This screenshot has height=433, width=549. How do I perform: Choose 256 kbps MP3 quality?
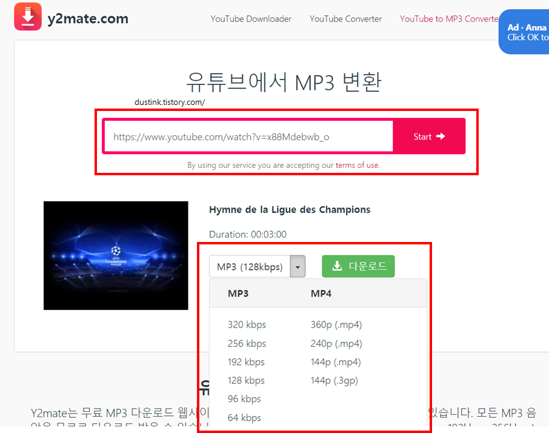coord(247,344)
